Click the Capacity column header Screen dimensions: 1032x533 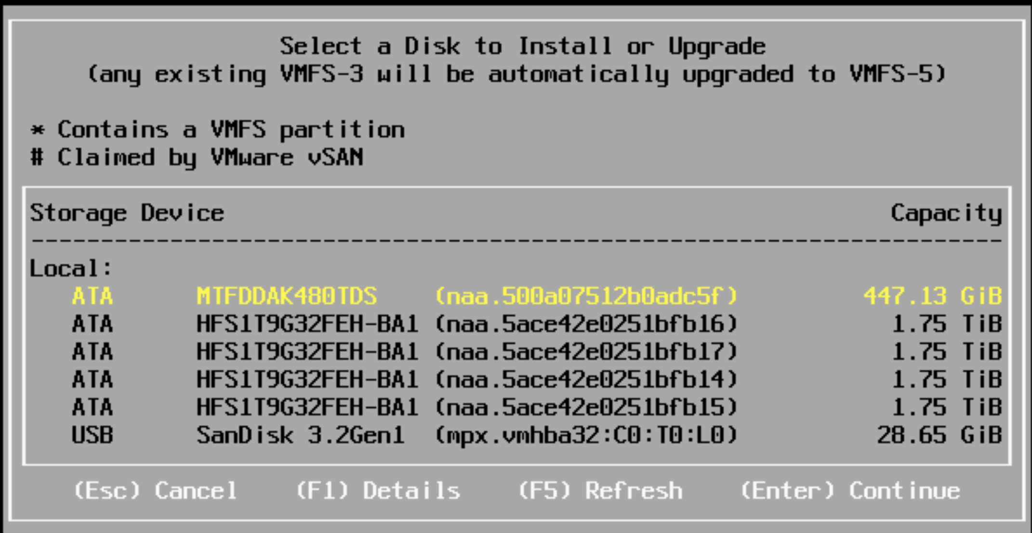pyautogui.click(x=946, y=213)
